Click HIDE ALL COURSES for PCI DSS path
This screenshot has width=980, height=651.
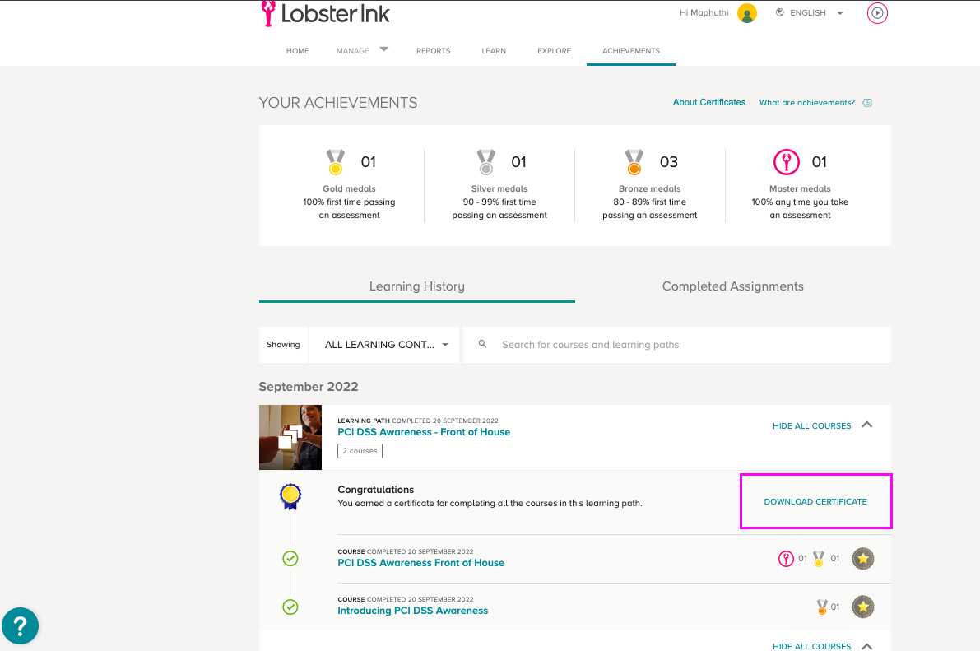tap(811, 425)
